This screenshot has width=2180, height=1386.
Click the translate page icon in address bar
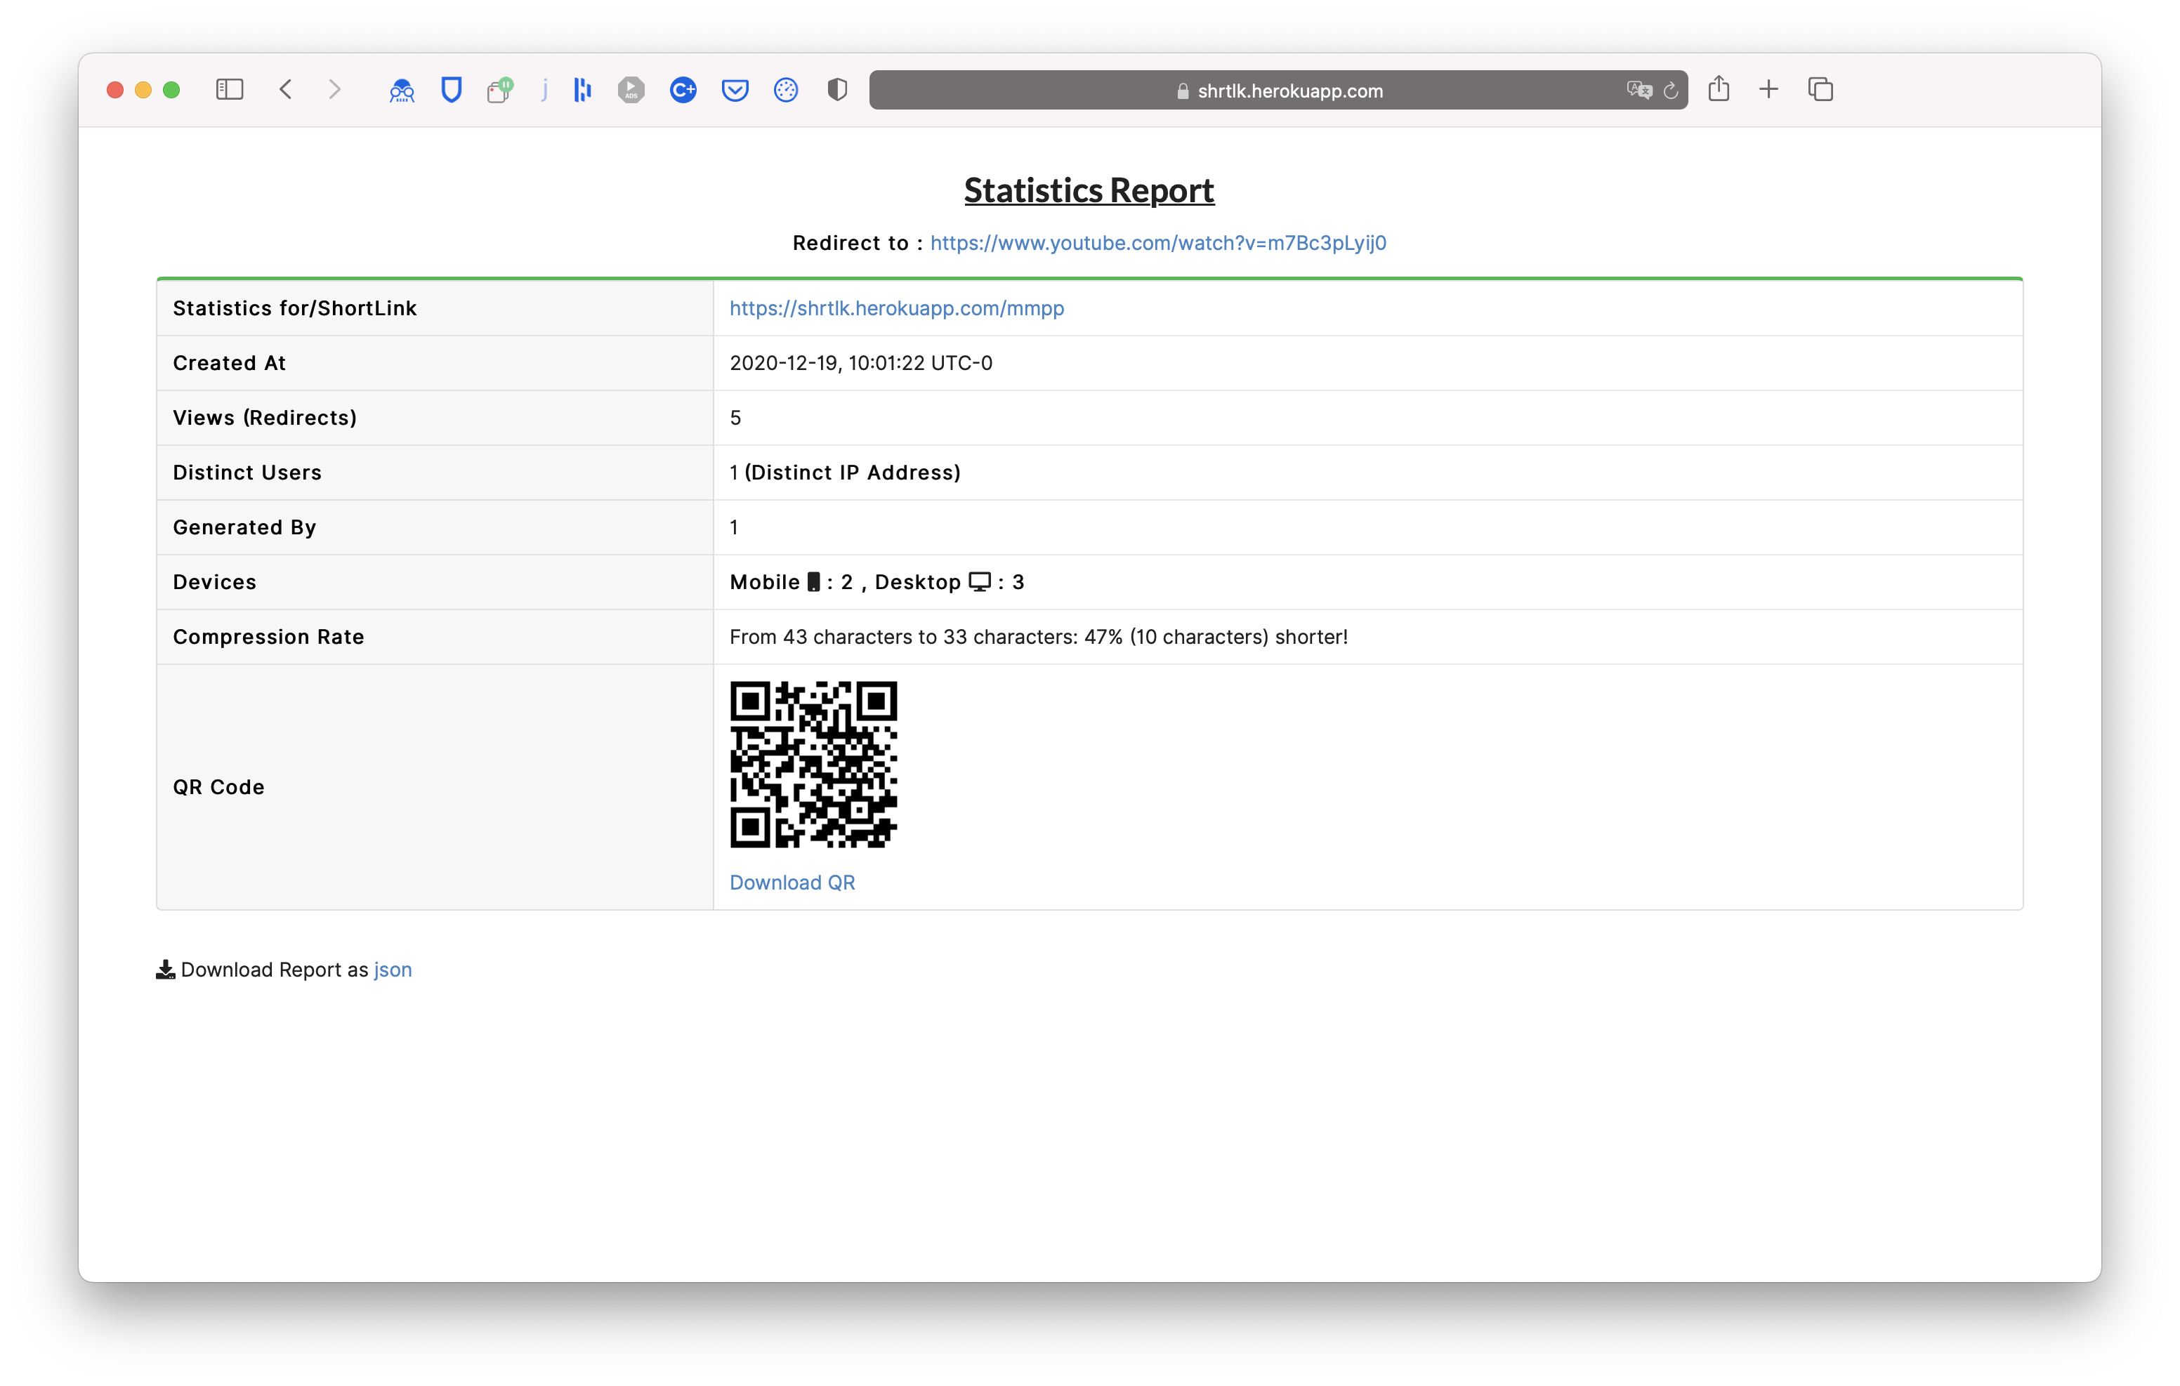pyautogui.click(x=1638, y=90)
